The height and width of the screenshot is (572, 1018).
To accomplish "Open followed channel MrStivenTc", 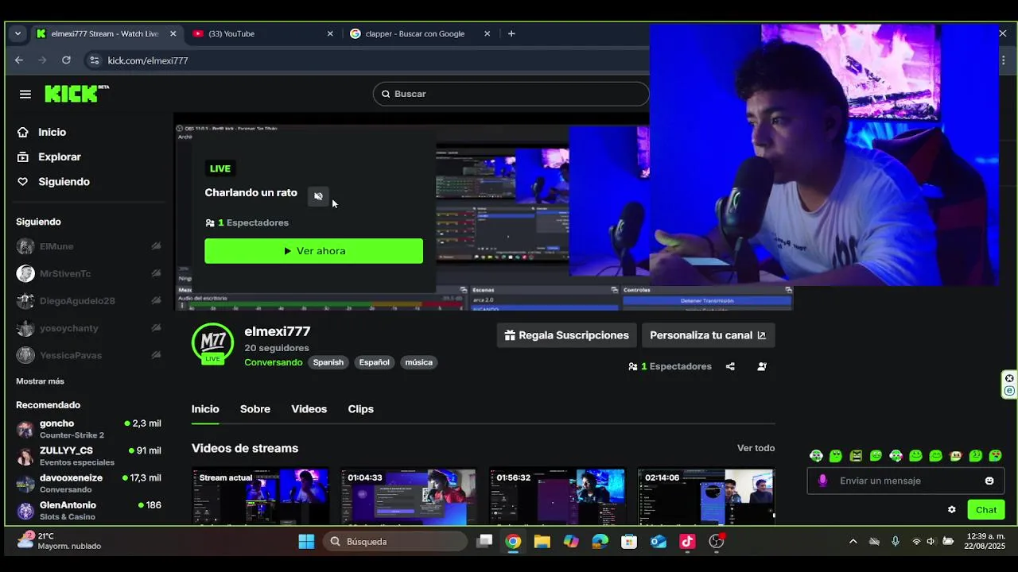I will tap(88, 273).
